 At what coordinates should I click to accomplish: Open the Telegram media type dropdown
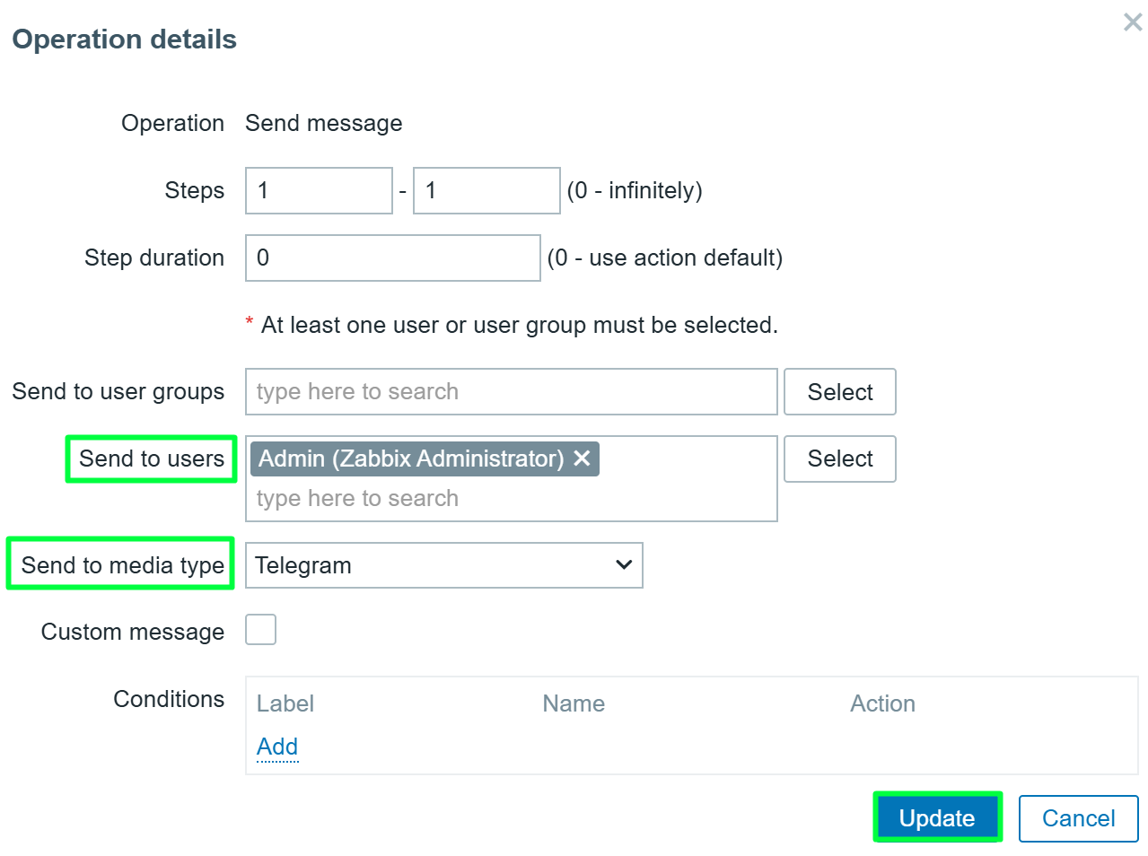444,565
